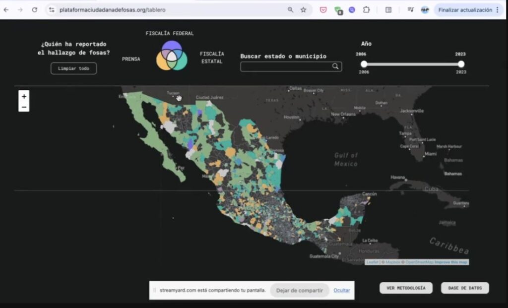The width and height of the screenshot is (508, 308).
Task: Open the browser zoom magnifier icon
Action: pos(290,9)
